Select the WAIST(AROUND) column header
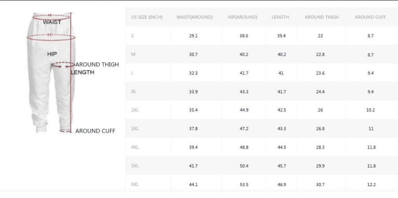 coord(194,17)
